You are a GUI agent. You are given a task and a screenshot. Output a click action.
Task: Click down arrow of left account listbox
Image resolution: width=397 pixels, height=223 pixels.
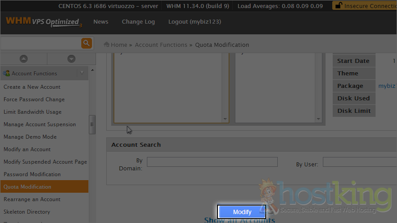pyautogui.click(x=225, y=119)
